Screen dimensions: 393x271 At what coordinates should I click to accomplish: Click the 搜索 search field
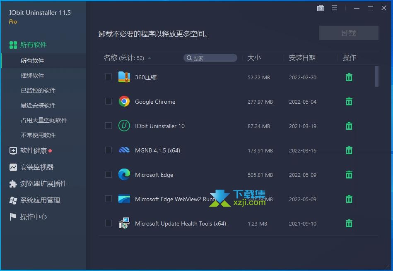coord(210,58)
